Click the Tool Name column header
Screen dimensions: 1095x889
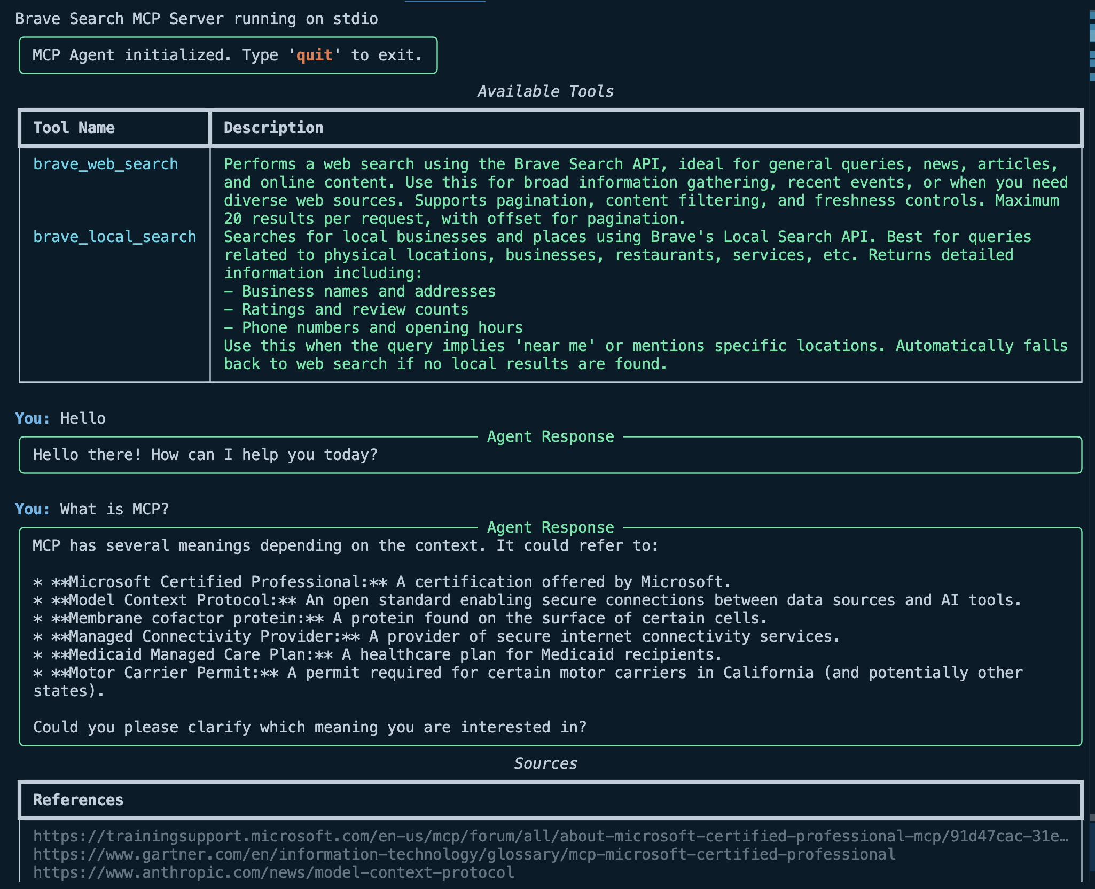click(74, 128)
